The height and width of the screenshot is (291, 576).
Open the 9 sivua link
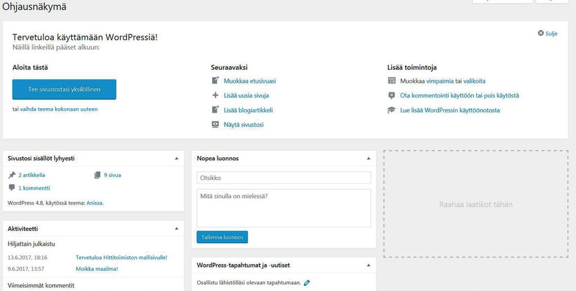pyautogui.click(x=113, y=175)
